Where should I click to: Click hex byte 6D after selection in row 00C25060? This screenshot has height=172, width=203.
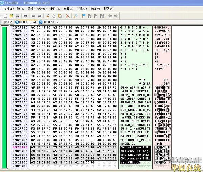pos(87,162)
